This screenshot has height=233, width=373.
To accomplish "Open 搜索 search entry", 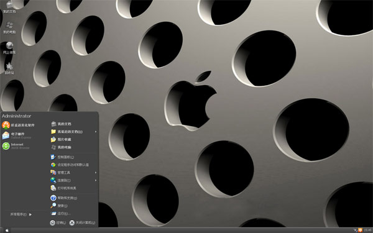I will coord(59,206).
